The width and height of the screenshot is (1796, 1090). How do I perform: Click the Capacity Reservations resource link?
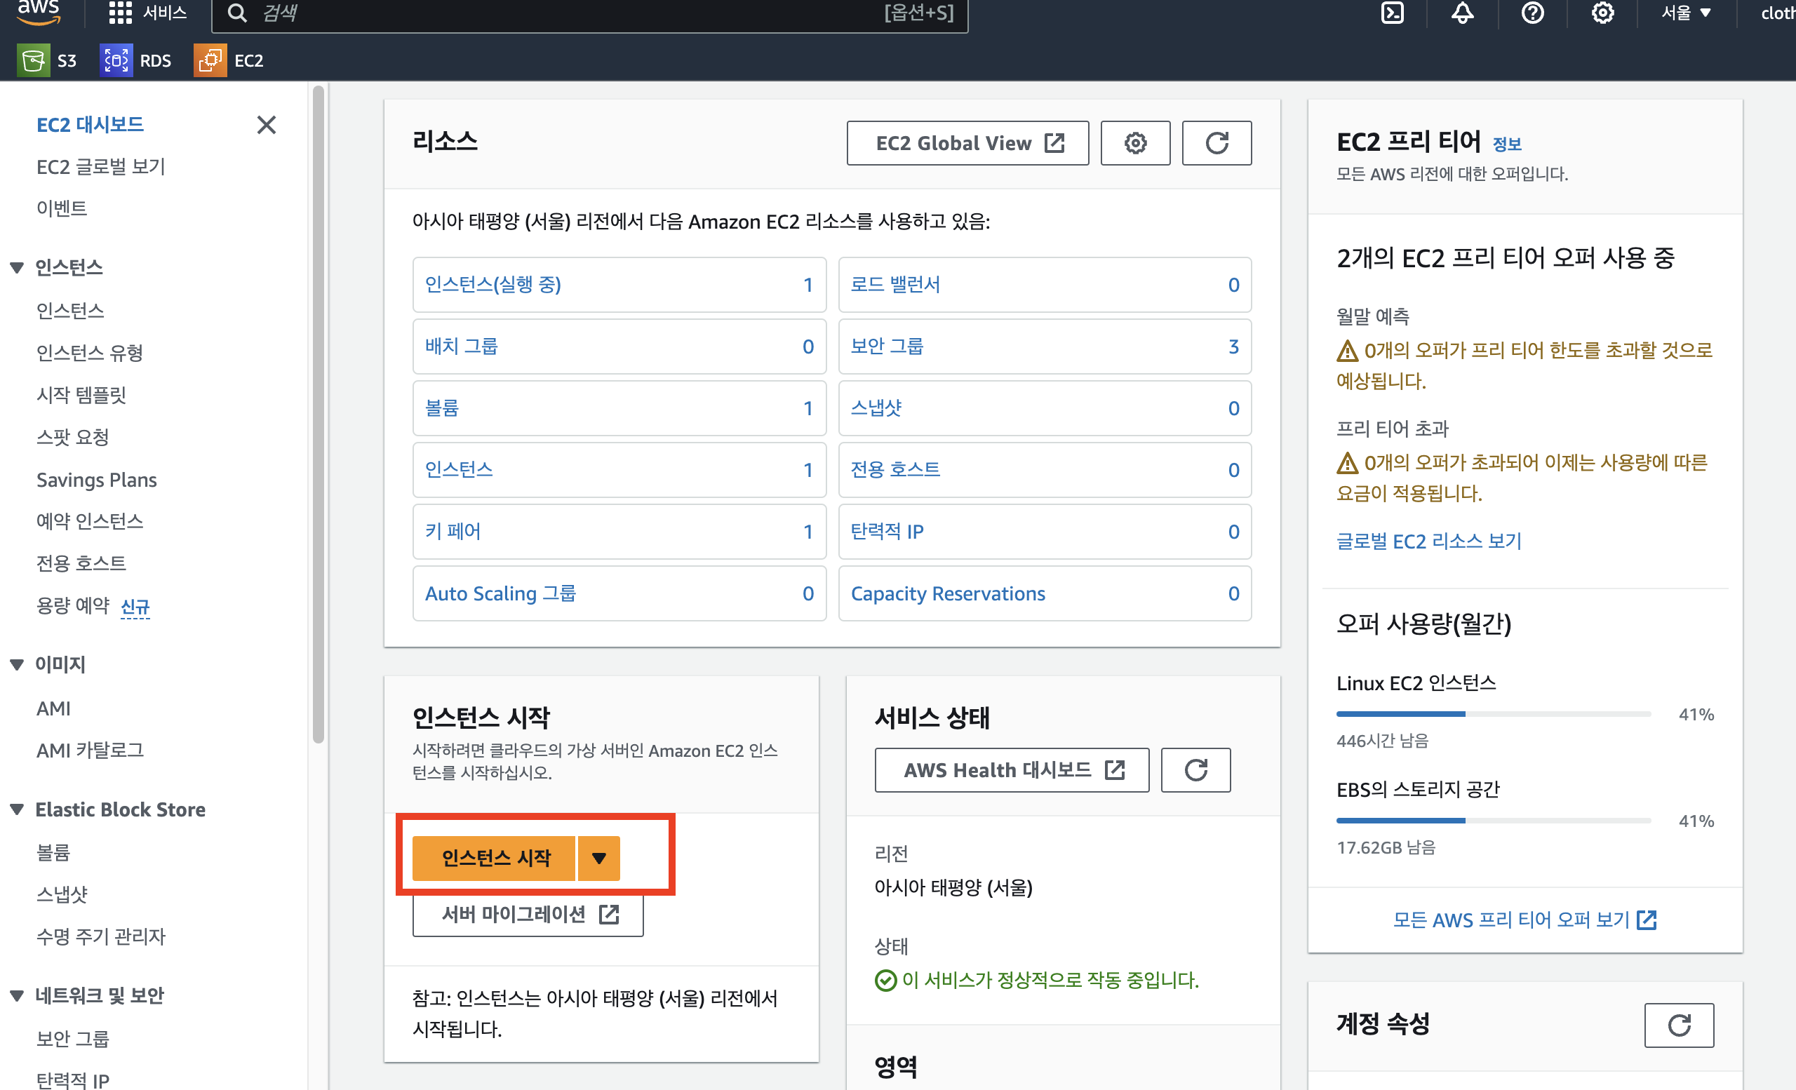(x=948, y=593)
